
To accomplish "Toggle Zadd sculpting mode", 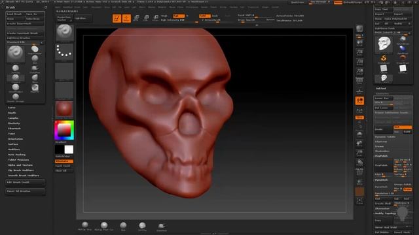I will click(204, 16).
